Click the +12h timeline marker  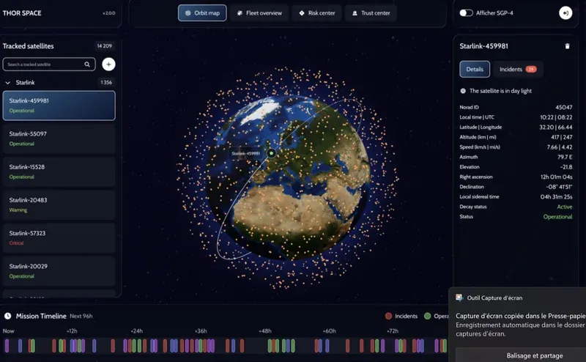72,331
